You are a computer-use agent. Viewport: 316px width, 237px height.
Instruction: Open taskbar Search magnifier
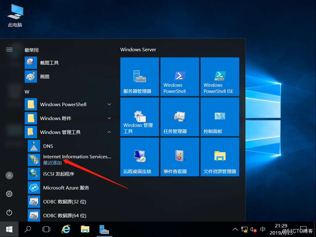(27, 229)
